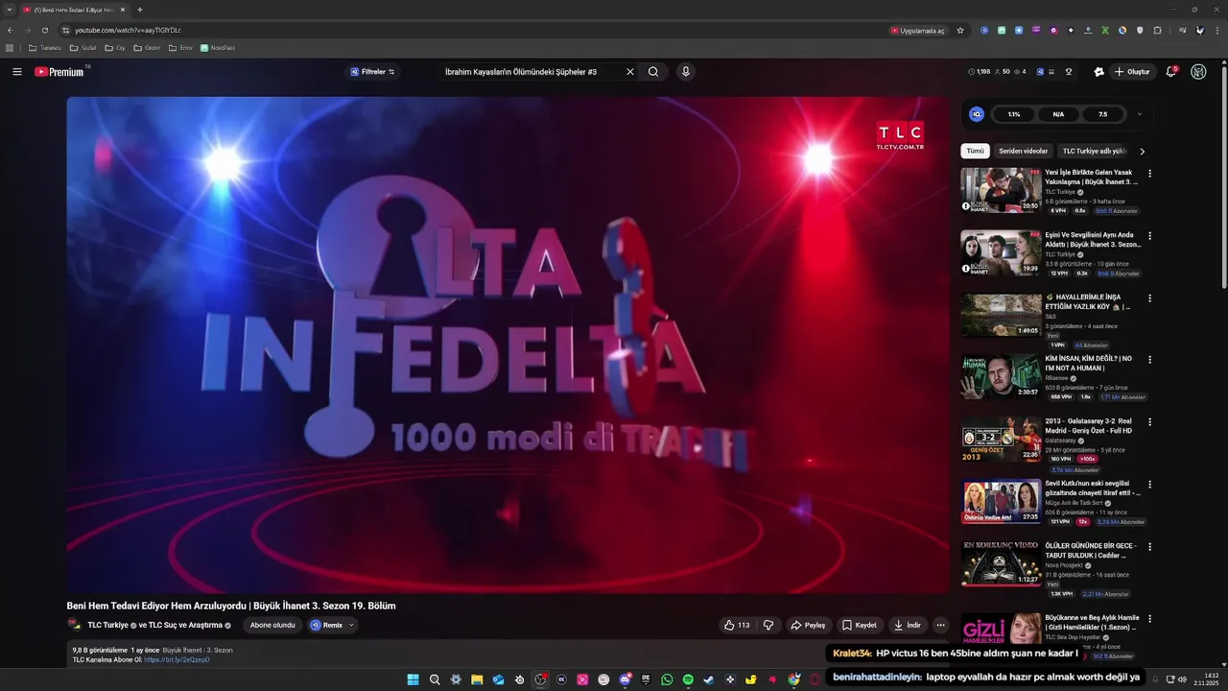Open options for 'KİM İNSAN, KİM DEĞİL' video
This screenshot has width=1228, height=691.
1149,360
